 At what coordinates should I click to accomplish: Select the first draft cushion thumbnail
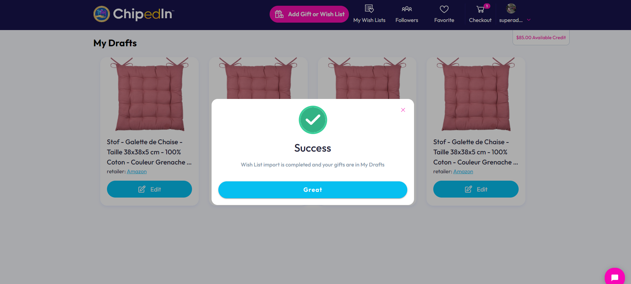pyautogui.click(x=149, y=95)
